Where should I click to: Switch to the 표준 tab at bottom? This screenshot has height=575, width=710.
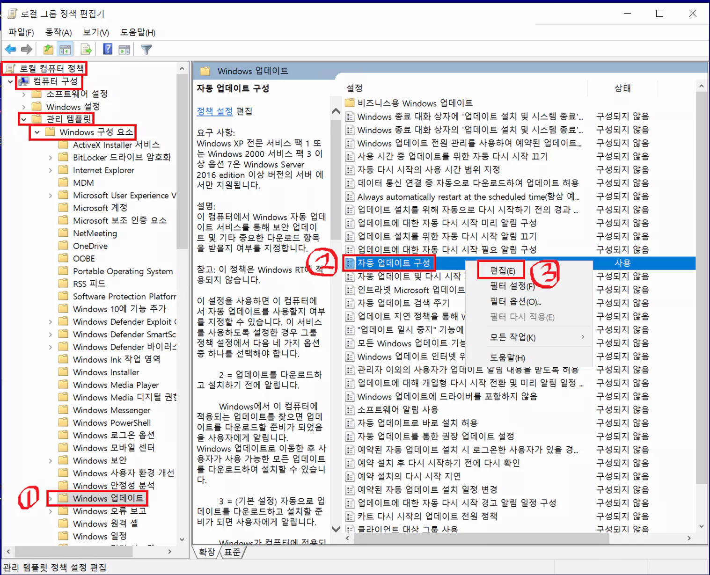(x=233, y=552)
